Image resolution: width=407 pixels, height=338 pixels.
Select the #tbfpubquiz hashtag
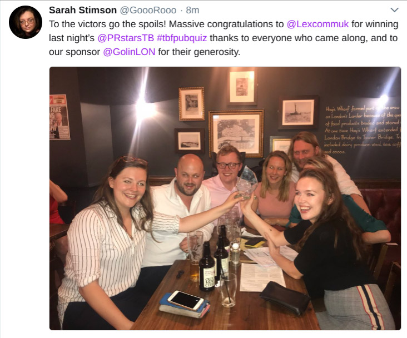point(182,38)
